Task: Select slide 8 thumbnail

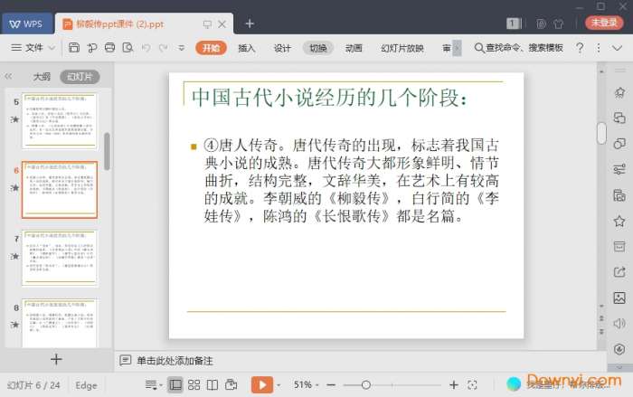Action: [60, 323]
